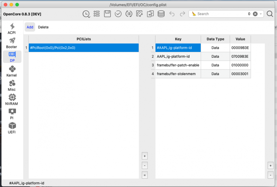Image resolution: width=277 pixels, height=187 pixels.
Task: Switch to the Kernel section
Action: 12,71
